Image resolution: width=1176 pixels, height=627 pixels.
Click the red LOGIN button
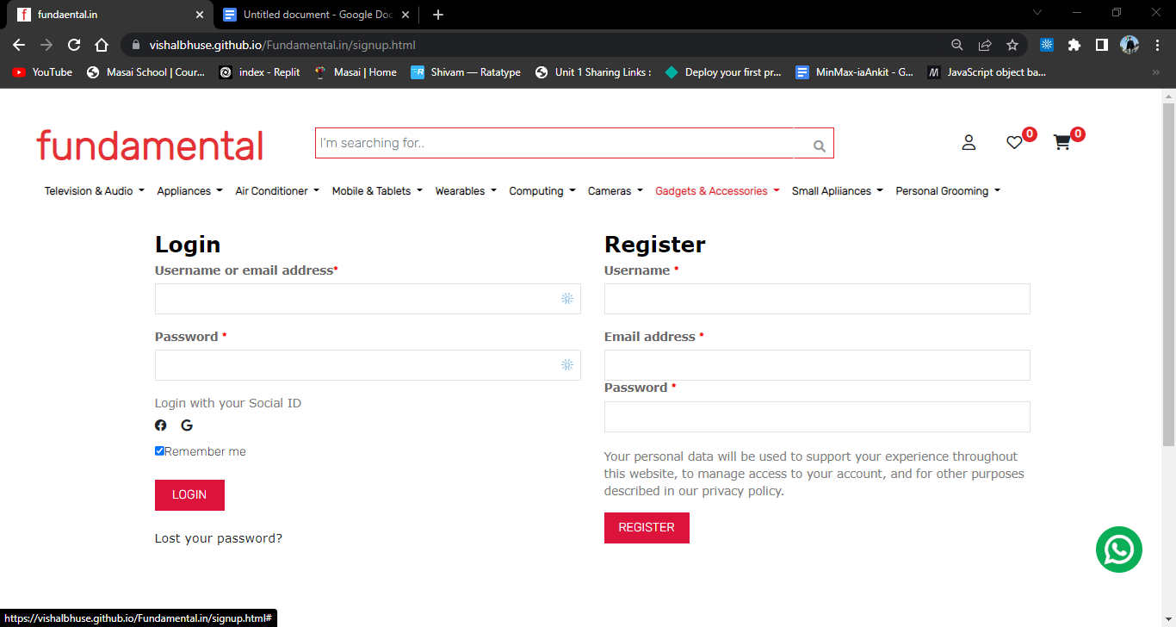pyautogui.click(x=189, y=495)
